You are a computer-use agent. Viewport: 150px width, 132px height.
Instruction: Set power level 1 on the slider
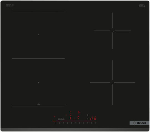click(x=63, y=123)
